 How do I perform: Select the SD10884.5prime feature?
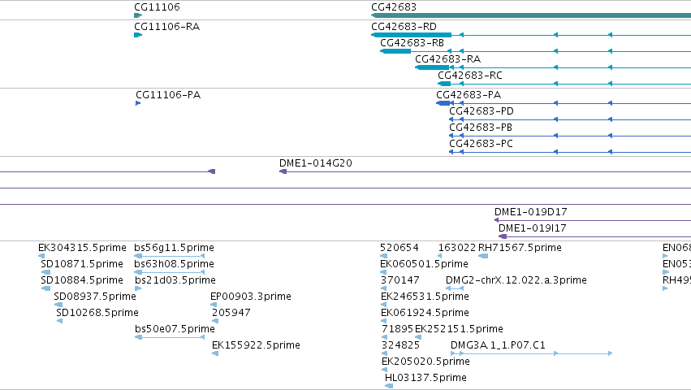click(82, 280)
